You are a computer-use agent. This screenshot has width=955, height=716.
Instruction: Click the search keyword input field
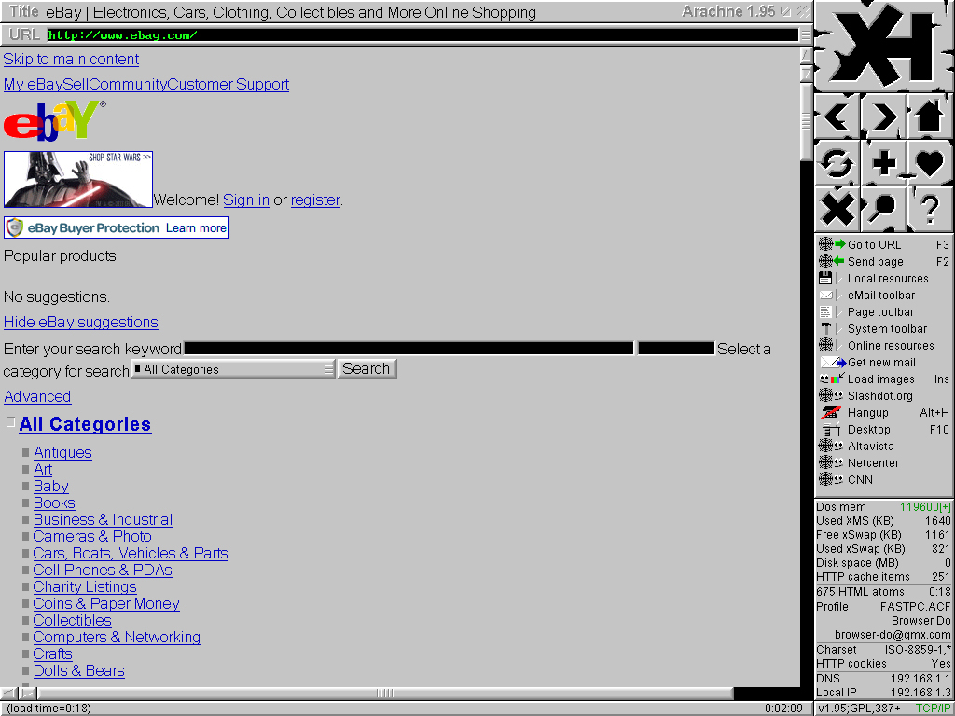click(x=408, y=349)
